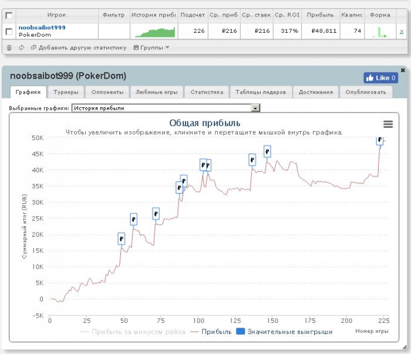
Task: Open the Группы dropdown
Action: 151,47
